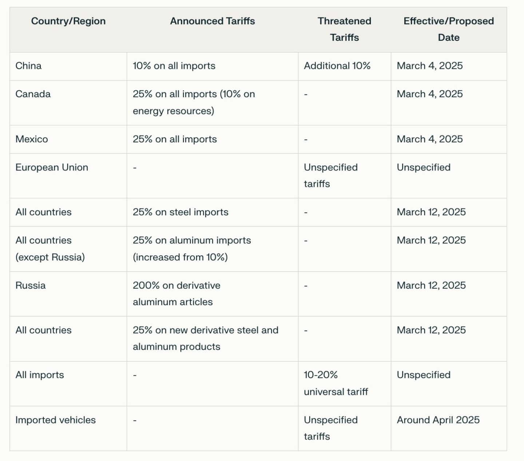Select "200% on derivative aluminum articles" cell

[x=176, y=293]
